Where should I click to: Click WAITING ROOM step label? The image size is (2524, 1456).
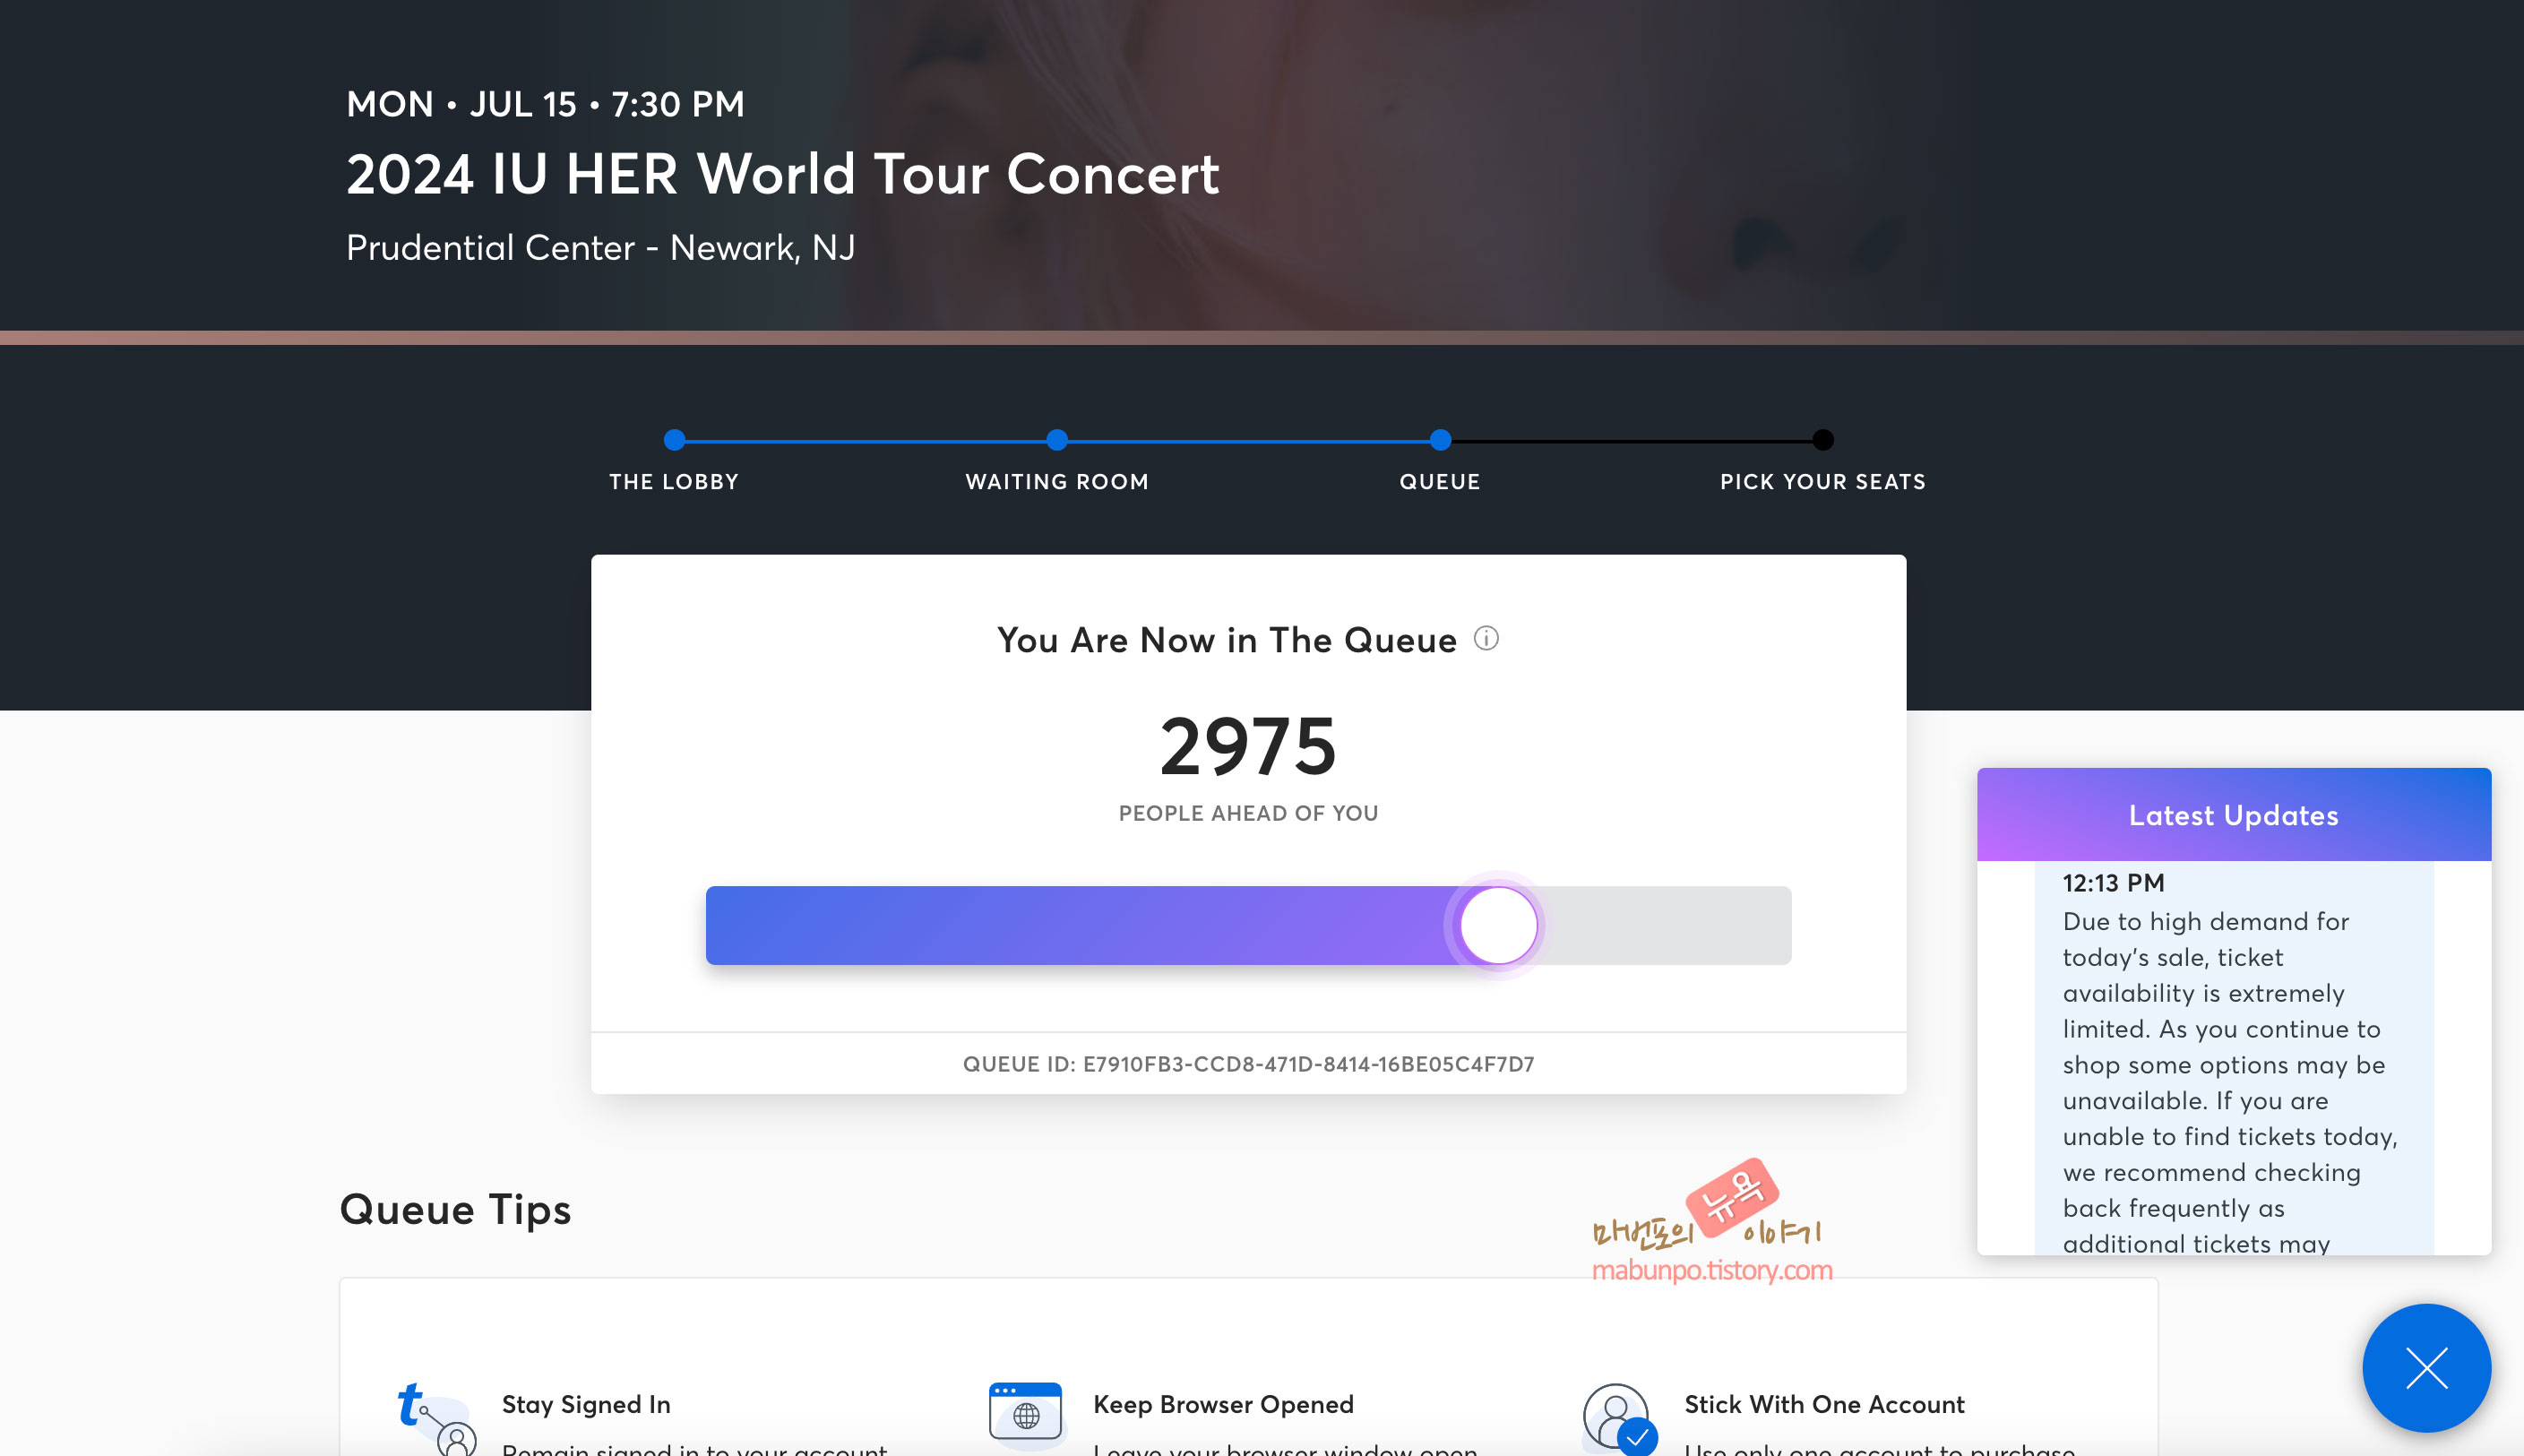pyautogui.click(x=1057, y=481)
